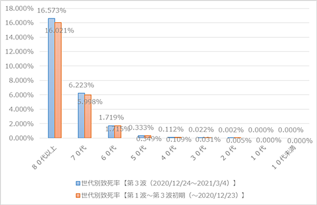The image size is (317, 205).
Task: Select the blue bar for 70代
Action: 81,116
